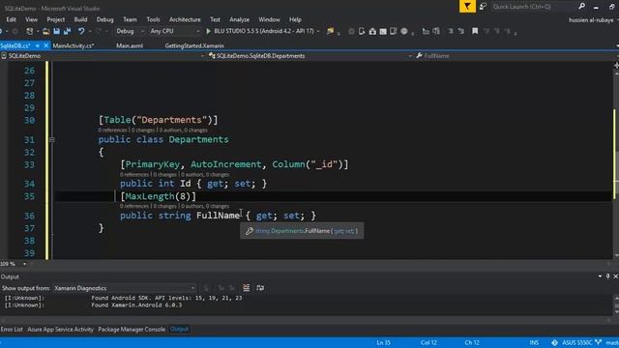Click the ASUS S550C status bar item
This screenshot has width=619, height=348.
coord(577,342)
